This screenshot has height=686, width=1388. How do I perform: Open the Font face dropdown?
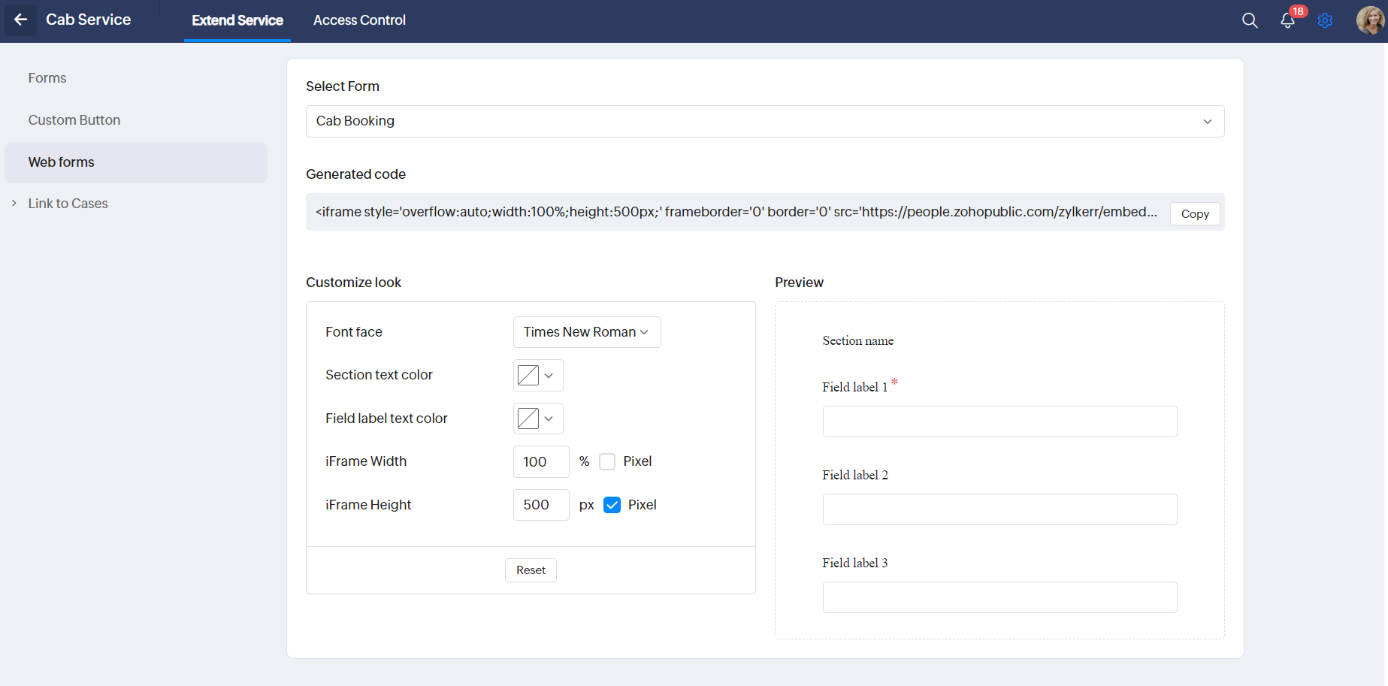pyautogui.click(x=586, y=332)
